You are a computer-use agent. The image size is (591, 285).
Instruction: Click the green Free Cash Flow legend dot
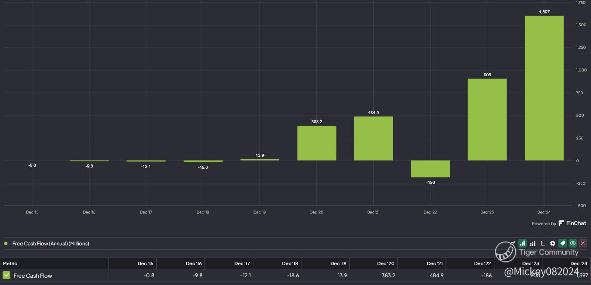point(6,243)
